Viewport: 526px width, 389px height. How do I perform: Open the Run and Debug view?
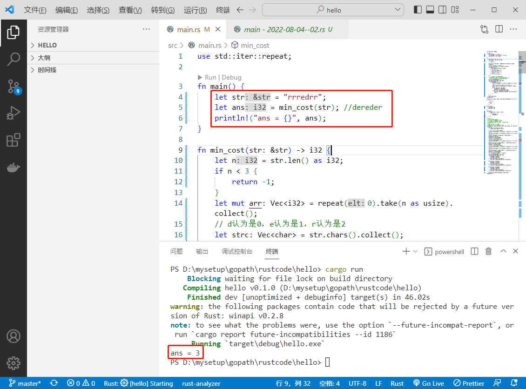pos(13,113)
